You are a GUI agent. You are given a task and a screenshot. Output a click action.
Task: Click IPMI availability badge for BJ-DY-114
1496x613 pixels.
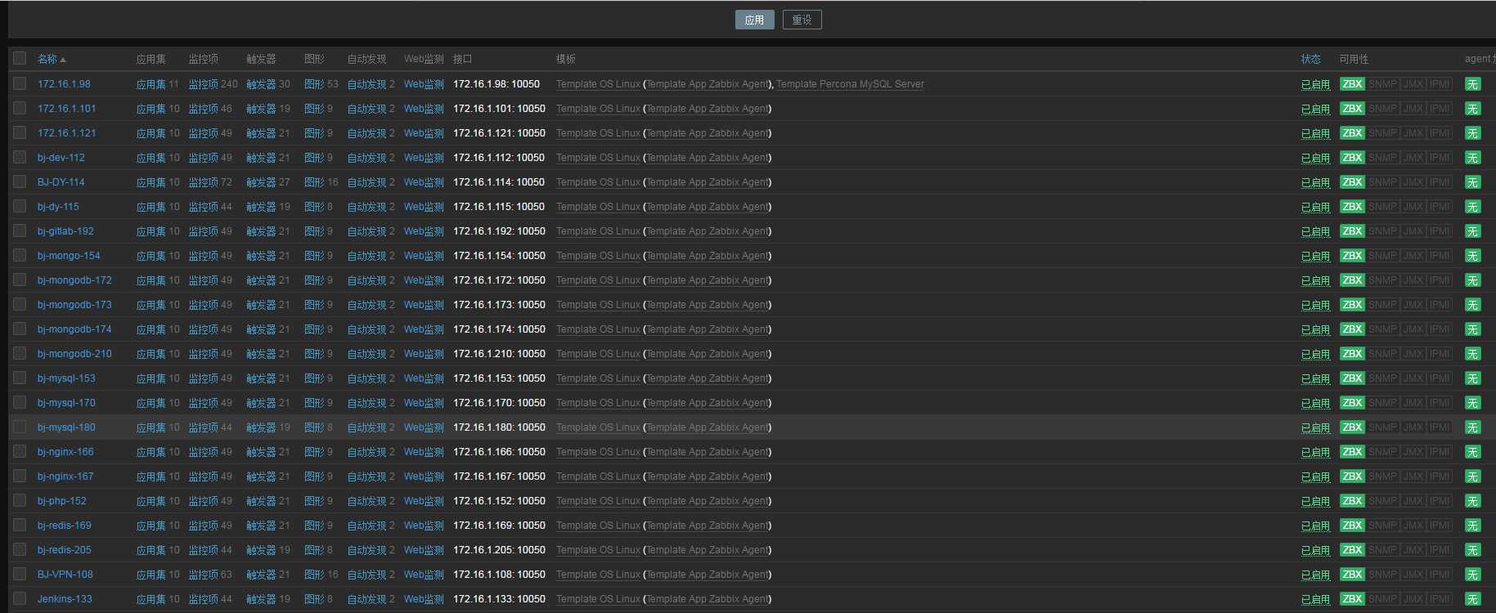1440,182
